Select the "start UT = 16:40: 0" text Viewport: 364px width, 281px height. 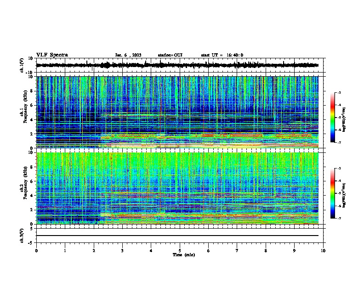pyautogui.click(x=222, y=55)
